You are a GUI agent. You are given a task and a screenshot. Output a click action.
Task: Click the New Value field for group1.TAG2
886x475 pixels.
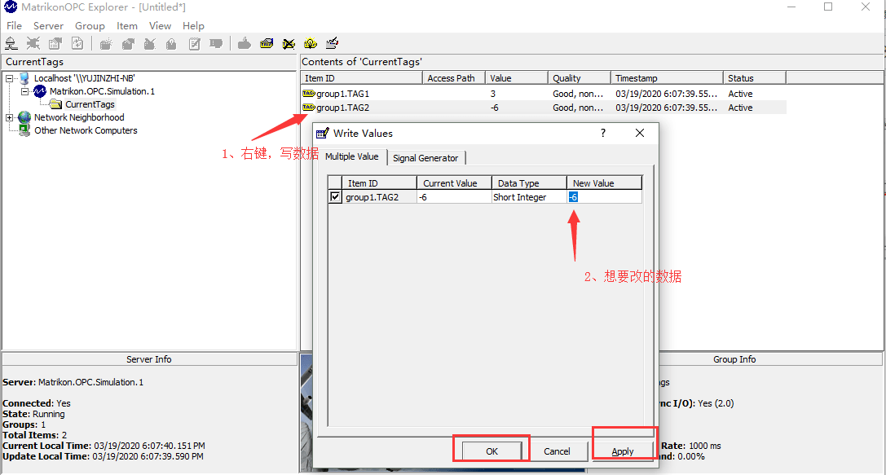point(604,196)
